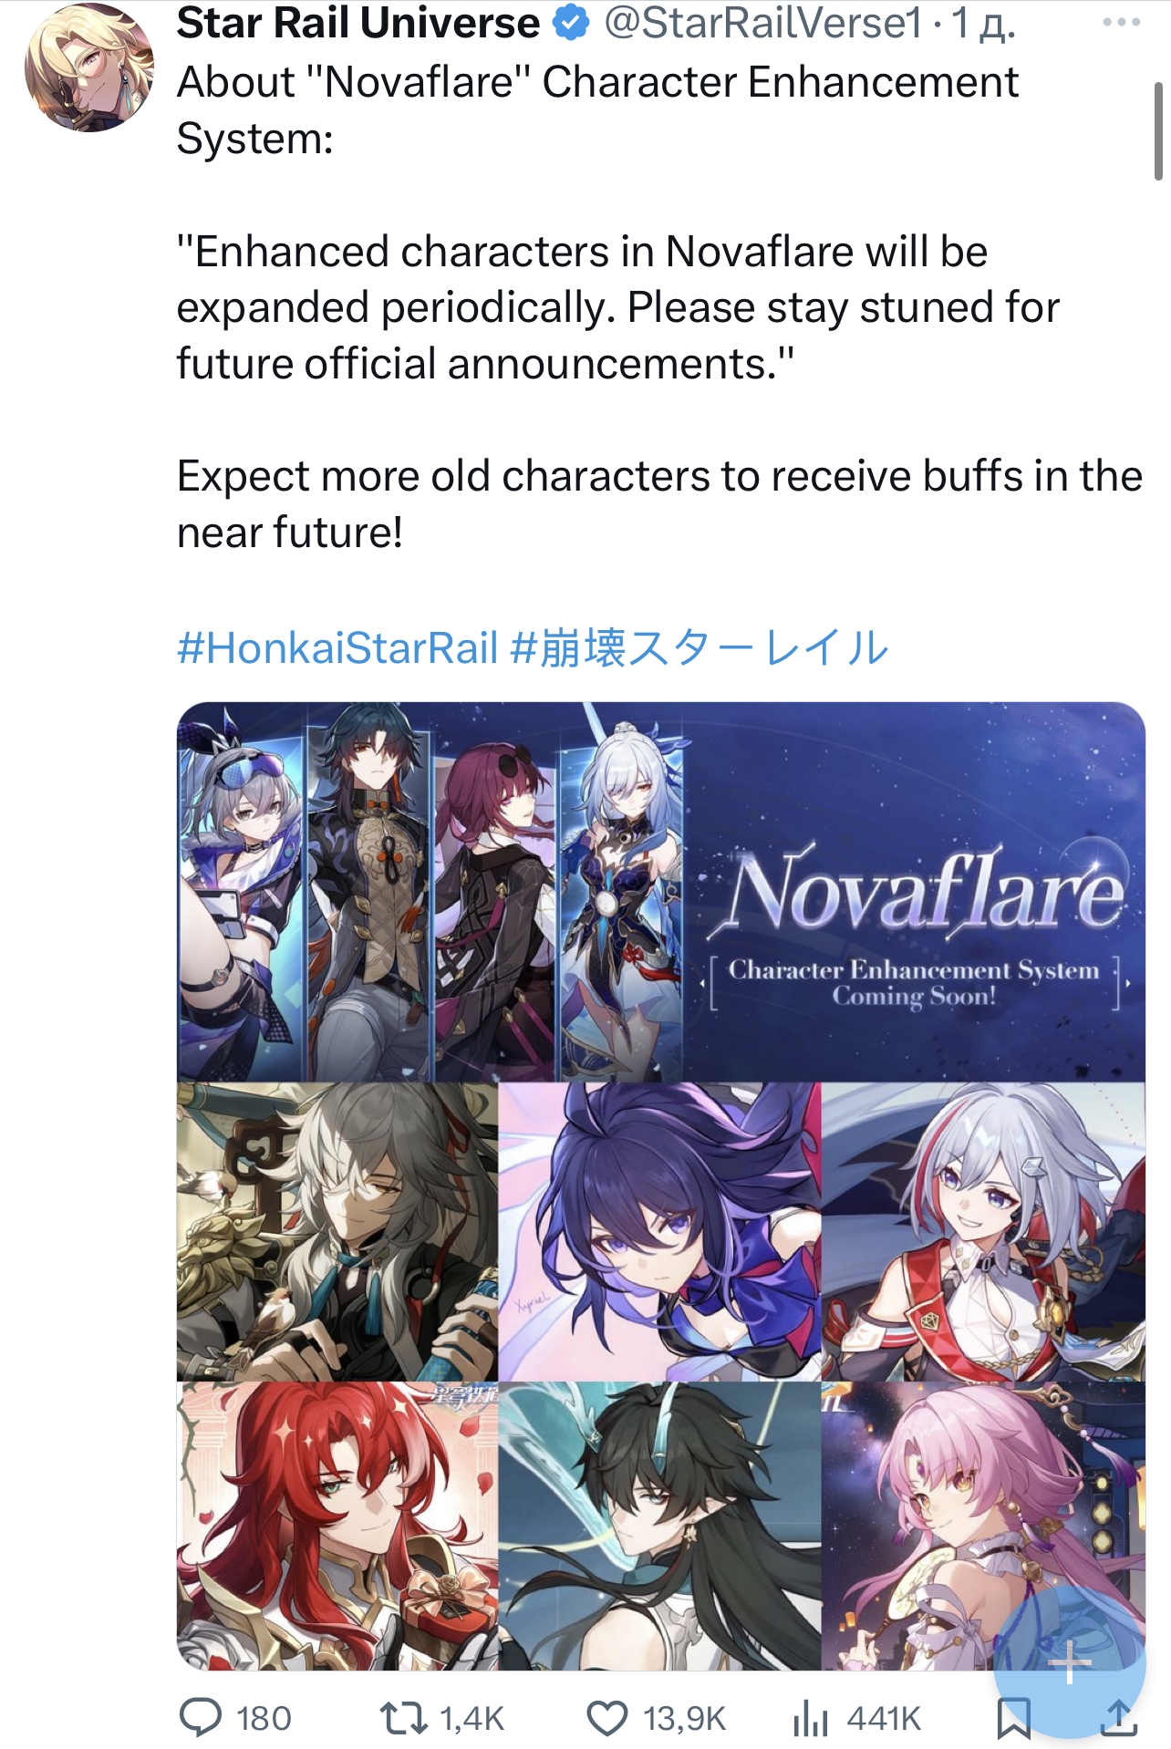Tap the retweet arrows icon

click(403, 1718)
